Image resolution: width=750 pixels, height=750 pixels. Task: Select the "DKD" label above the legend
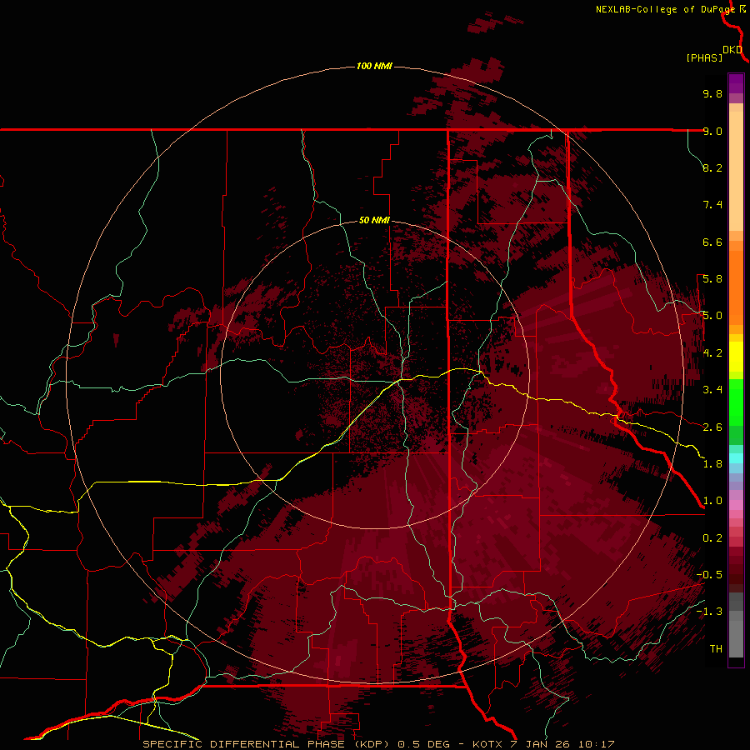point(732,50)
